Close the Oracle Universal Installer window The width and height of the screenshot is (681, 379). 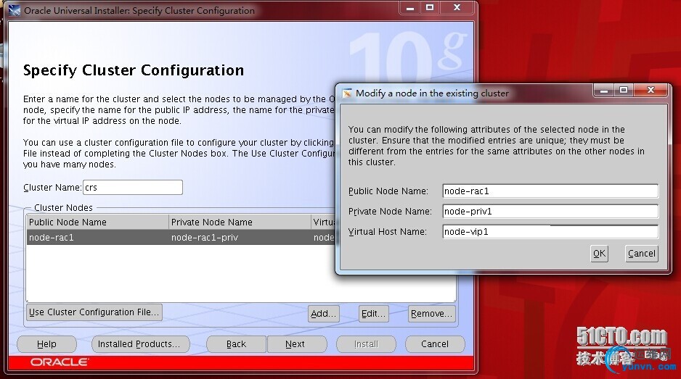(x=457, y=8)
